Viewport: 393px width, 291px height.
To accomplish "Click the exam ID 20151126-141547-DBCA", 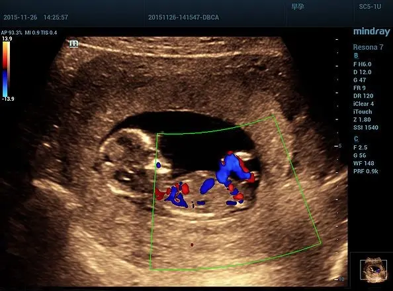I will (183, 17).
